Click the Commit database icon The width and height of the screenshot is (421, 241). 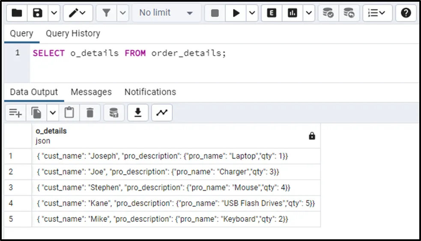[328, 13]
